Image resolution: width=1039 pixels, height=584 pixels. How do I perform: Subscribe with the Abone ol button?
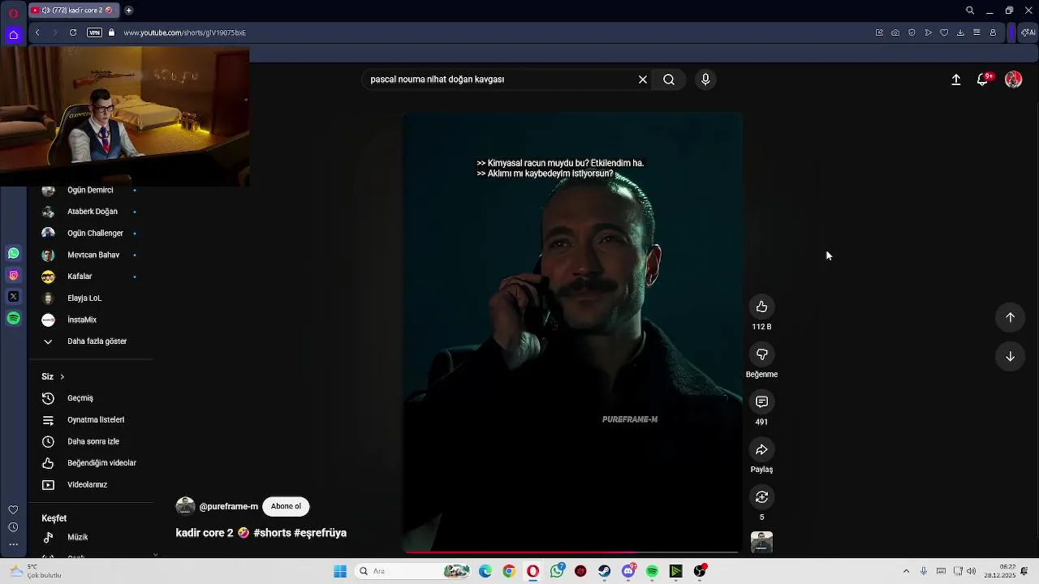286,506
